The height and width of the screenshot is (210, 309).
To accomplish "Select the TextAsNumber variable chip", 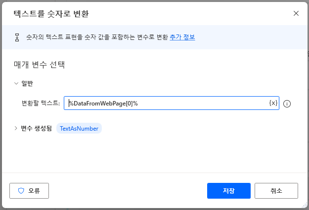I will [79, 128].
